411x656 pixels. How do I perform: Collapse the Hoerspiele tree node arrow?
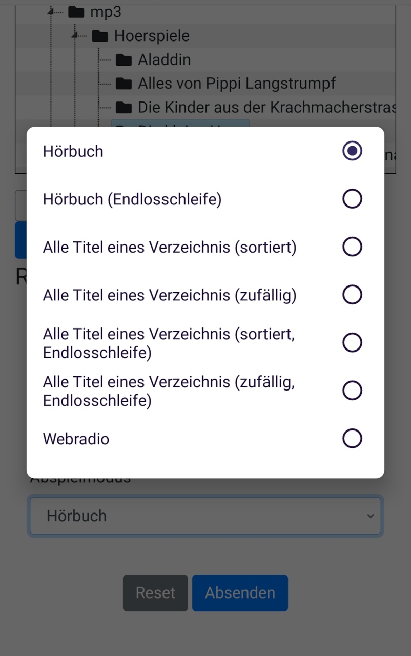pos(75,35)
